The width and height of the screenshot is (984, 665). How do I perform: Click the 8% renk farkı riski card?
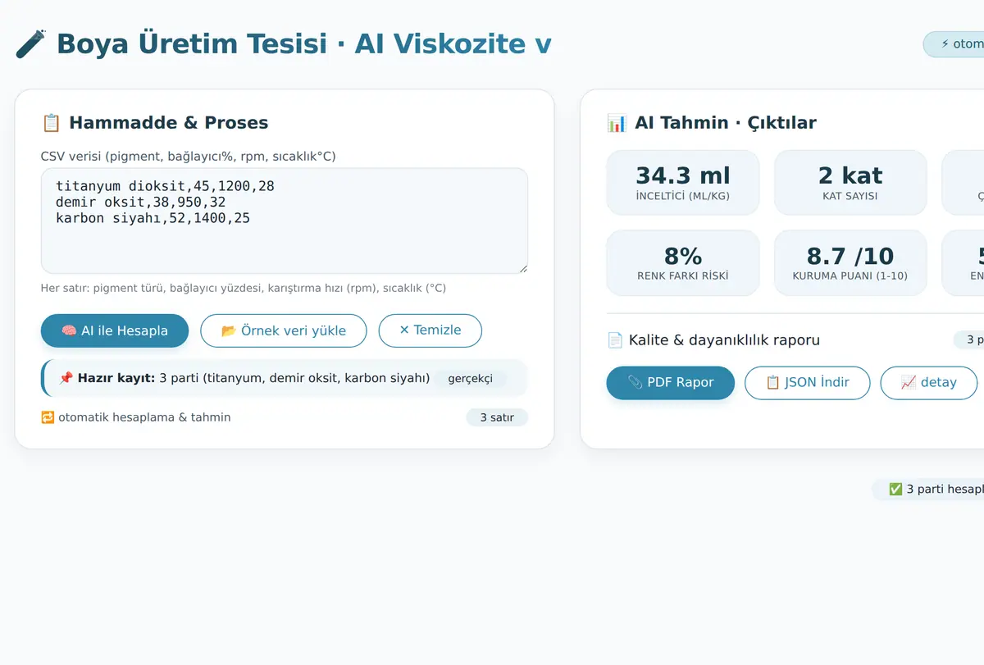[683, 263]
